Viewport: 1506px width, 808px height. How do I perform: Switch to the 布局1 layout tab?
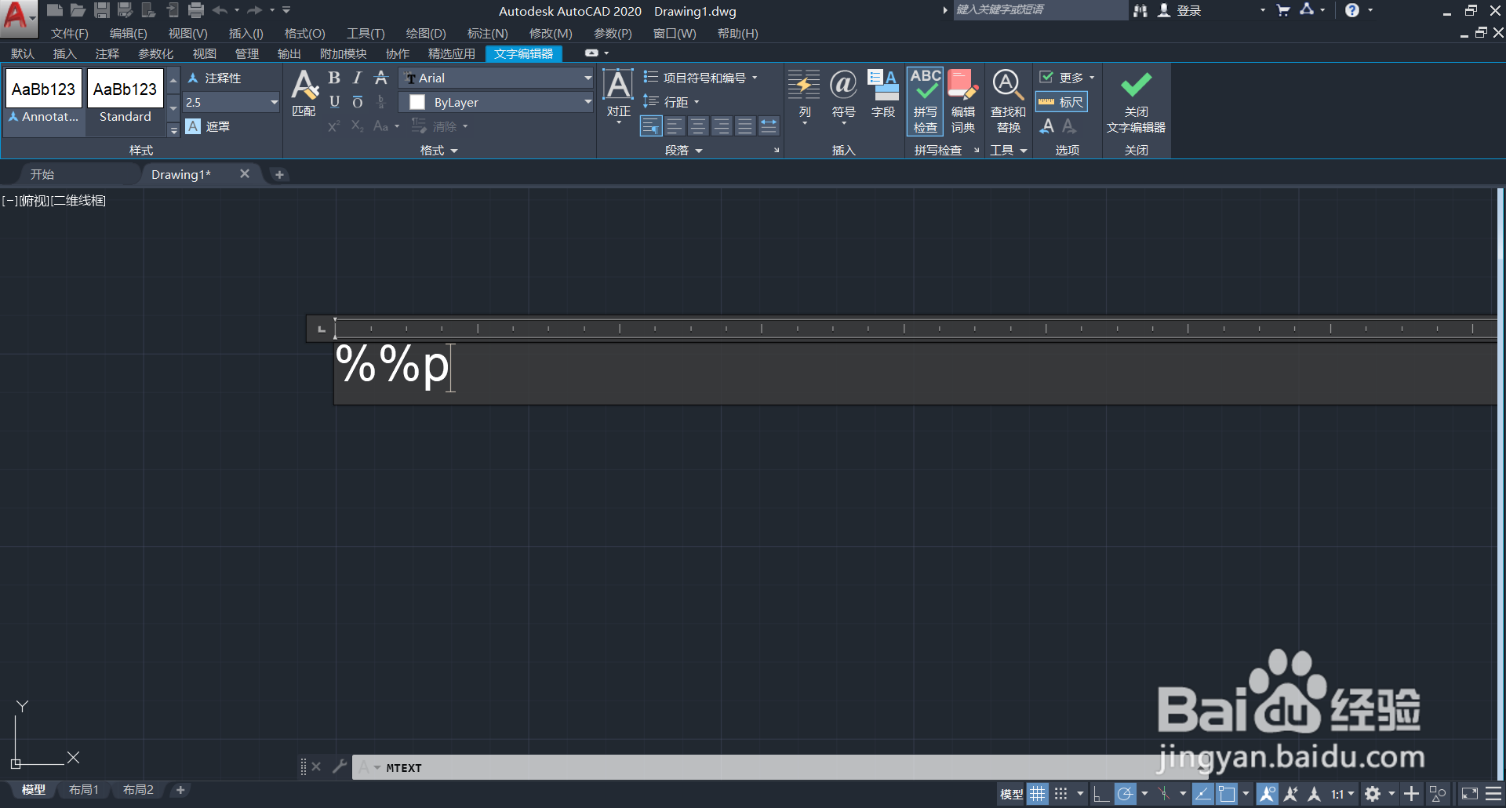(83, 790)
